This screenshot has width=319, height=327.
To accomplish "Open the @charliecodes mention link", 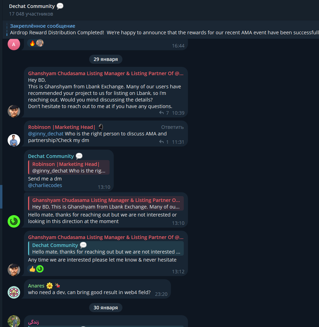I will click(45, 185).
